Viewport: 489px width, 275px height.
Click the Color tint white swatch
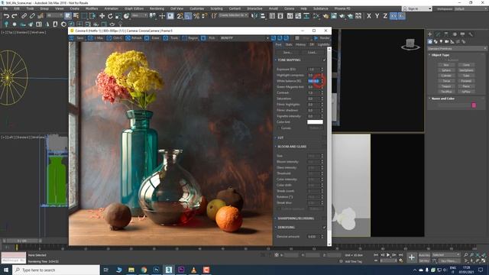[315, 122]
